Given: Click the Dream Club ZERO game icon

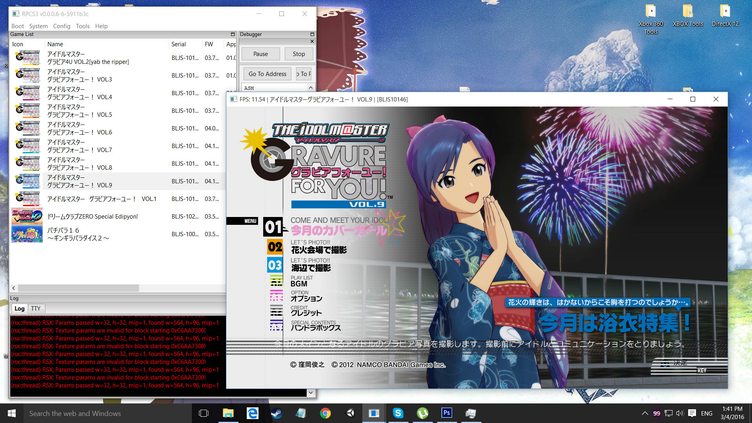Looking at the screenshot, I should (x=27, y=216).
